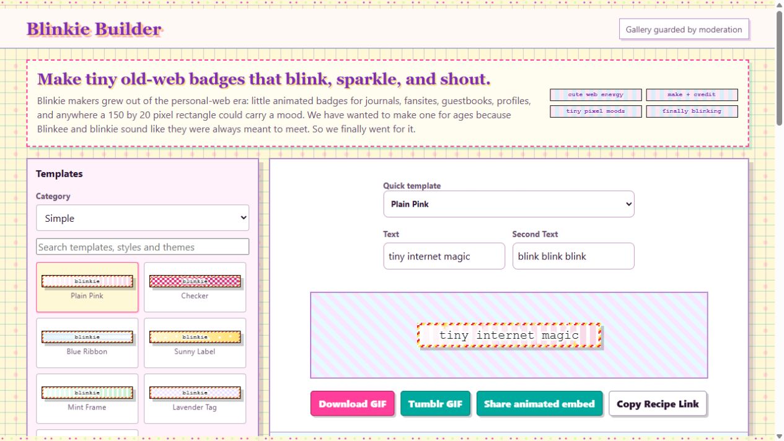This screenshot has height=441, width=784.
Task: Click the Tumblr GIF button
Action: coord(435,403)
